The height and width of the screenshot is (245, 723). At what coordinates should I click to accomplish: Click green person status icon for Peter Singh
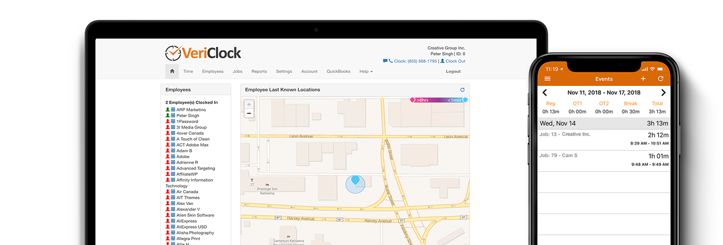point(168,116)
